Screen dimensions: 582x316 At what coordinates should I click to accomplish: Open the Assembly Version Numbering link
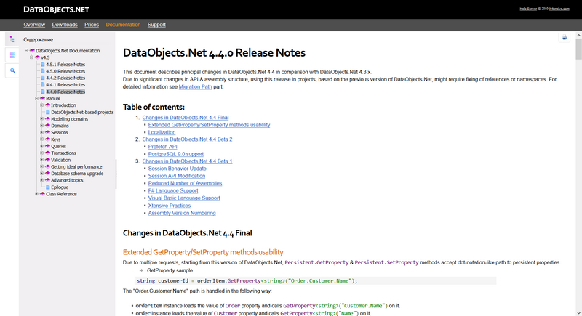coord(182,213)
